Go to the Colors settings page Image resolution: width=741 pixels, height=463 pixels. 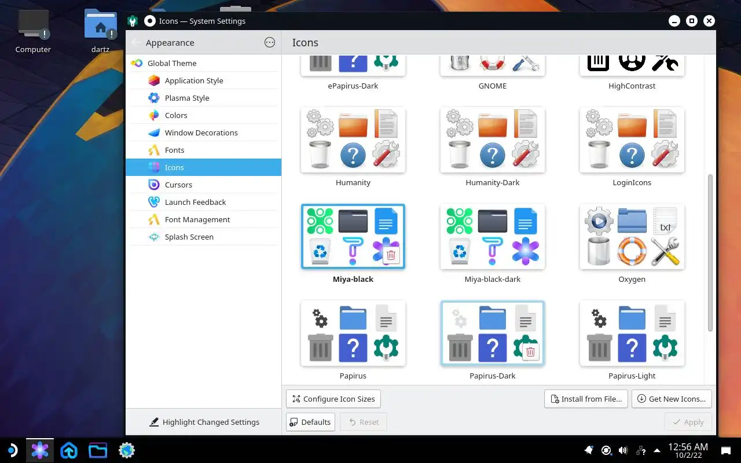click(x=203, y=115)
